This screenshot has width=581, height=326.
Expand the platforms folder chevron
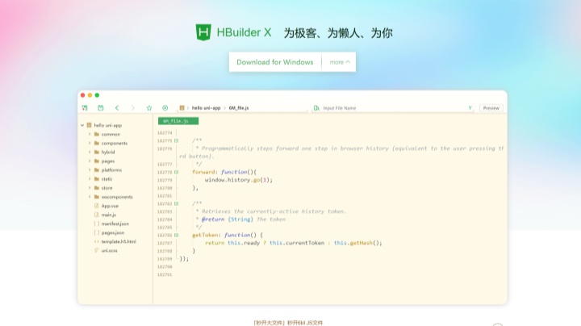90,169
